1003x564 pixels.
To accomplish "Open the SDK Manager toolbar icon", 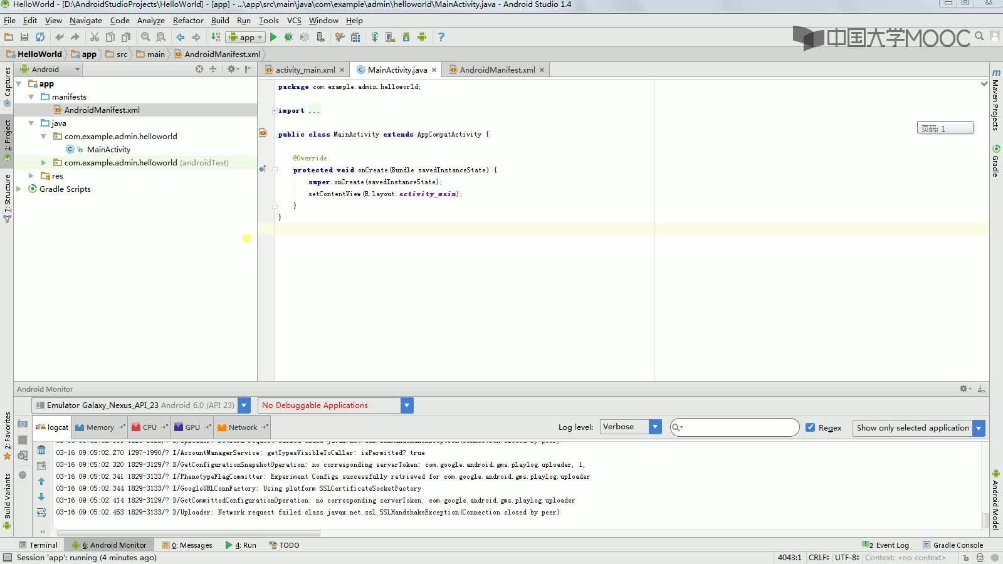I will click(406, 37).
